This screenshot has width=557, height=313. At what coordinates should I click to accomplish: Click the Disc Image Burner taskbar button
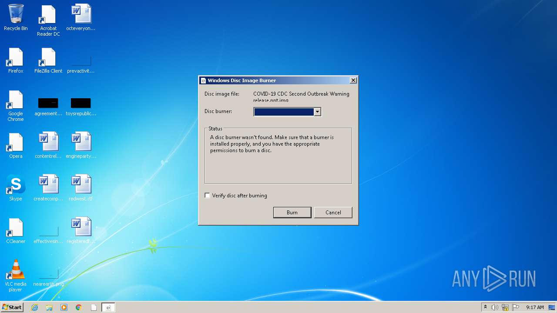pyautogui.click(x=108, y=307)
